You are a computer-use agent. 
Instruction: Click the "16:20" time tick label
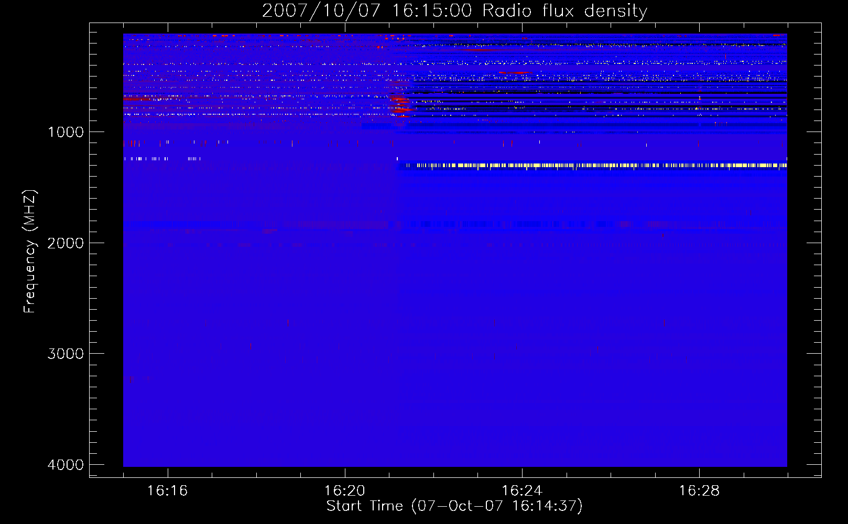(x=344, y=490)
